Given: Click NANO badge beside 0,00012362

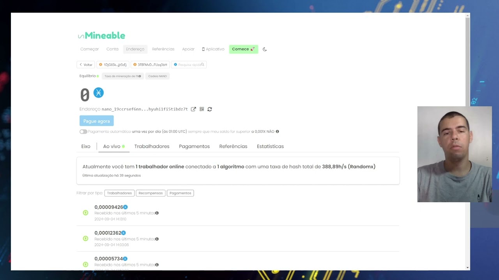Looking at the screenshot, I should [x=124, y=233].
